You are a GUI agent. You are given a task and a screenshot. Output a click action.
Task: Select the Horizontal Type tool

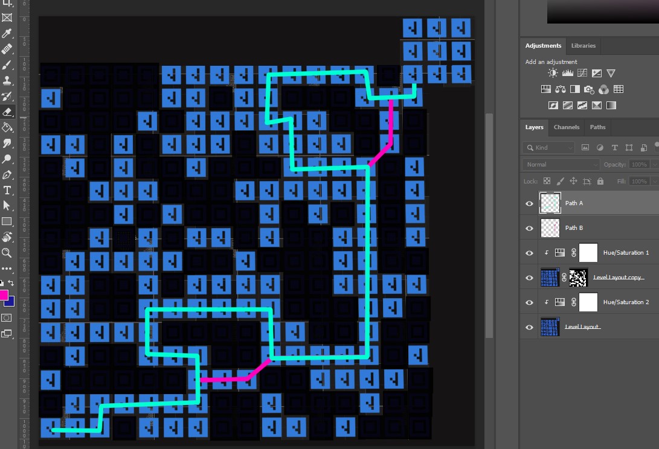click(7, 190)
